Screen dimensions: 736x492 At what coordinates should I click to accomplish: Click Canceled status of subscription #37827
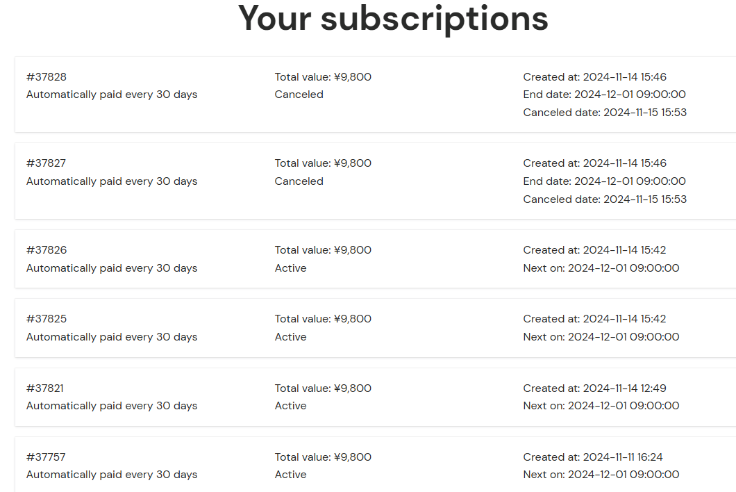click(x=299, y=181)
